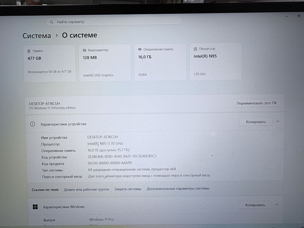
Task: Click the Видеоадаптер icon
Action: click(x=84, y=50)
